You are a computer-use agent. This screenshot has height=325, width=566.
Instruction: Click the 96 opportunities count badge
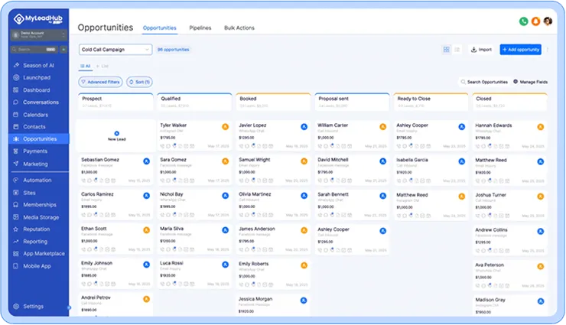tap(174, 50)
